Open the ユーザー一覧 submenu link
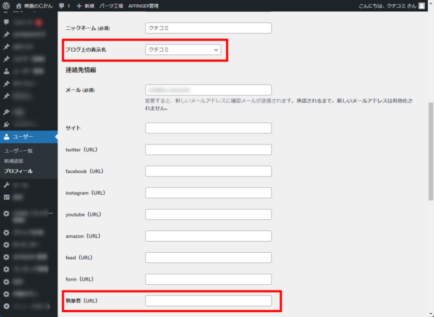 tap(18, 151)
